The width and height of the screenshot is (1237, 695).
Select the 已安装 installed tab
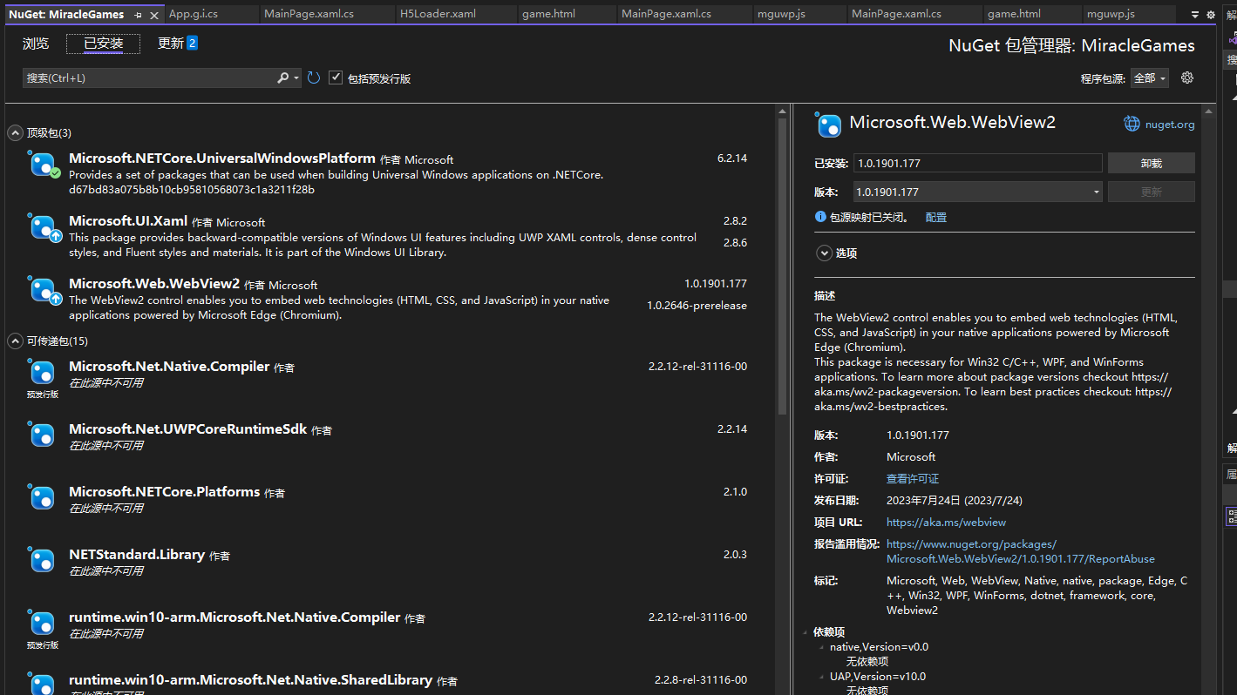(x=103, y=44)
